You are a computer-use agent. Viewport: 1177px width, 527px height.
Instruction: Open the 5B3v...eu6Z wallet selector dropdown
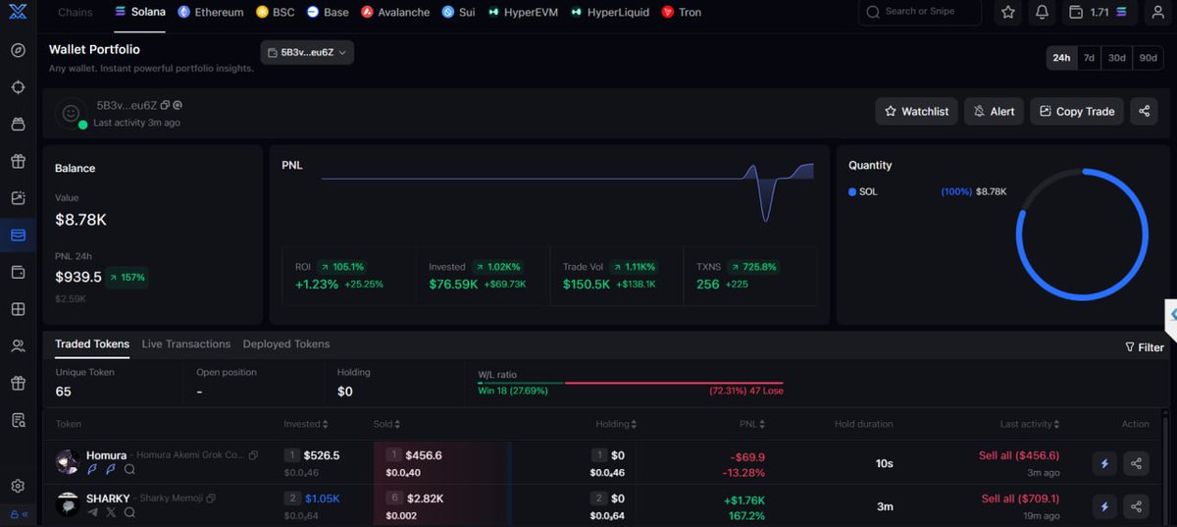(307, 52)
